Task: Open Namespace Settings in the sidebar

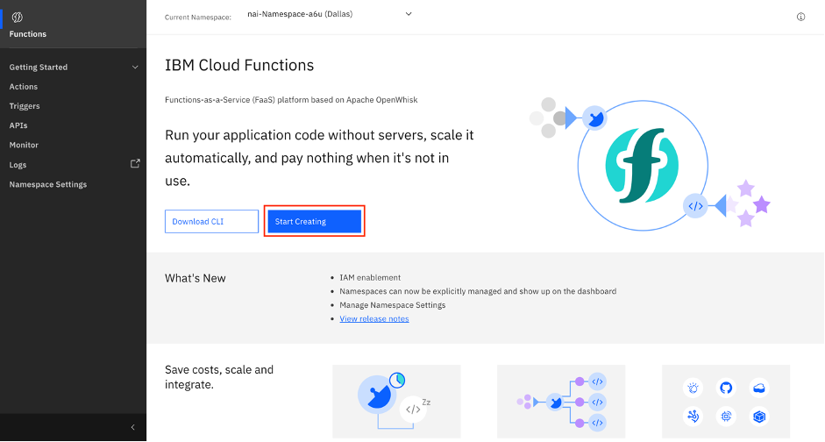Action: coord(48,185)
